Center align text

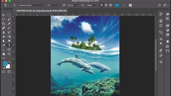(x=106, y=5)
